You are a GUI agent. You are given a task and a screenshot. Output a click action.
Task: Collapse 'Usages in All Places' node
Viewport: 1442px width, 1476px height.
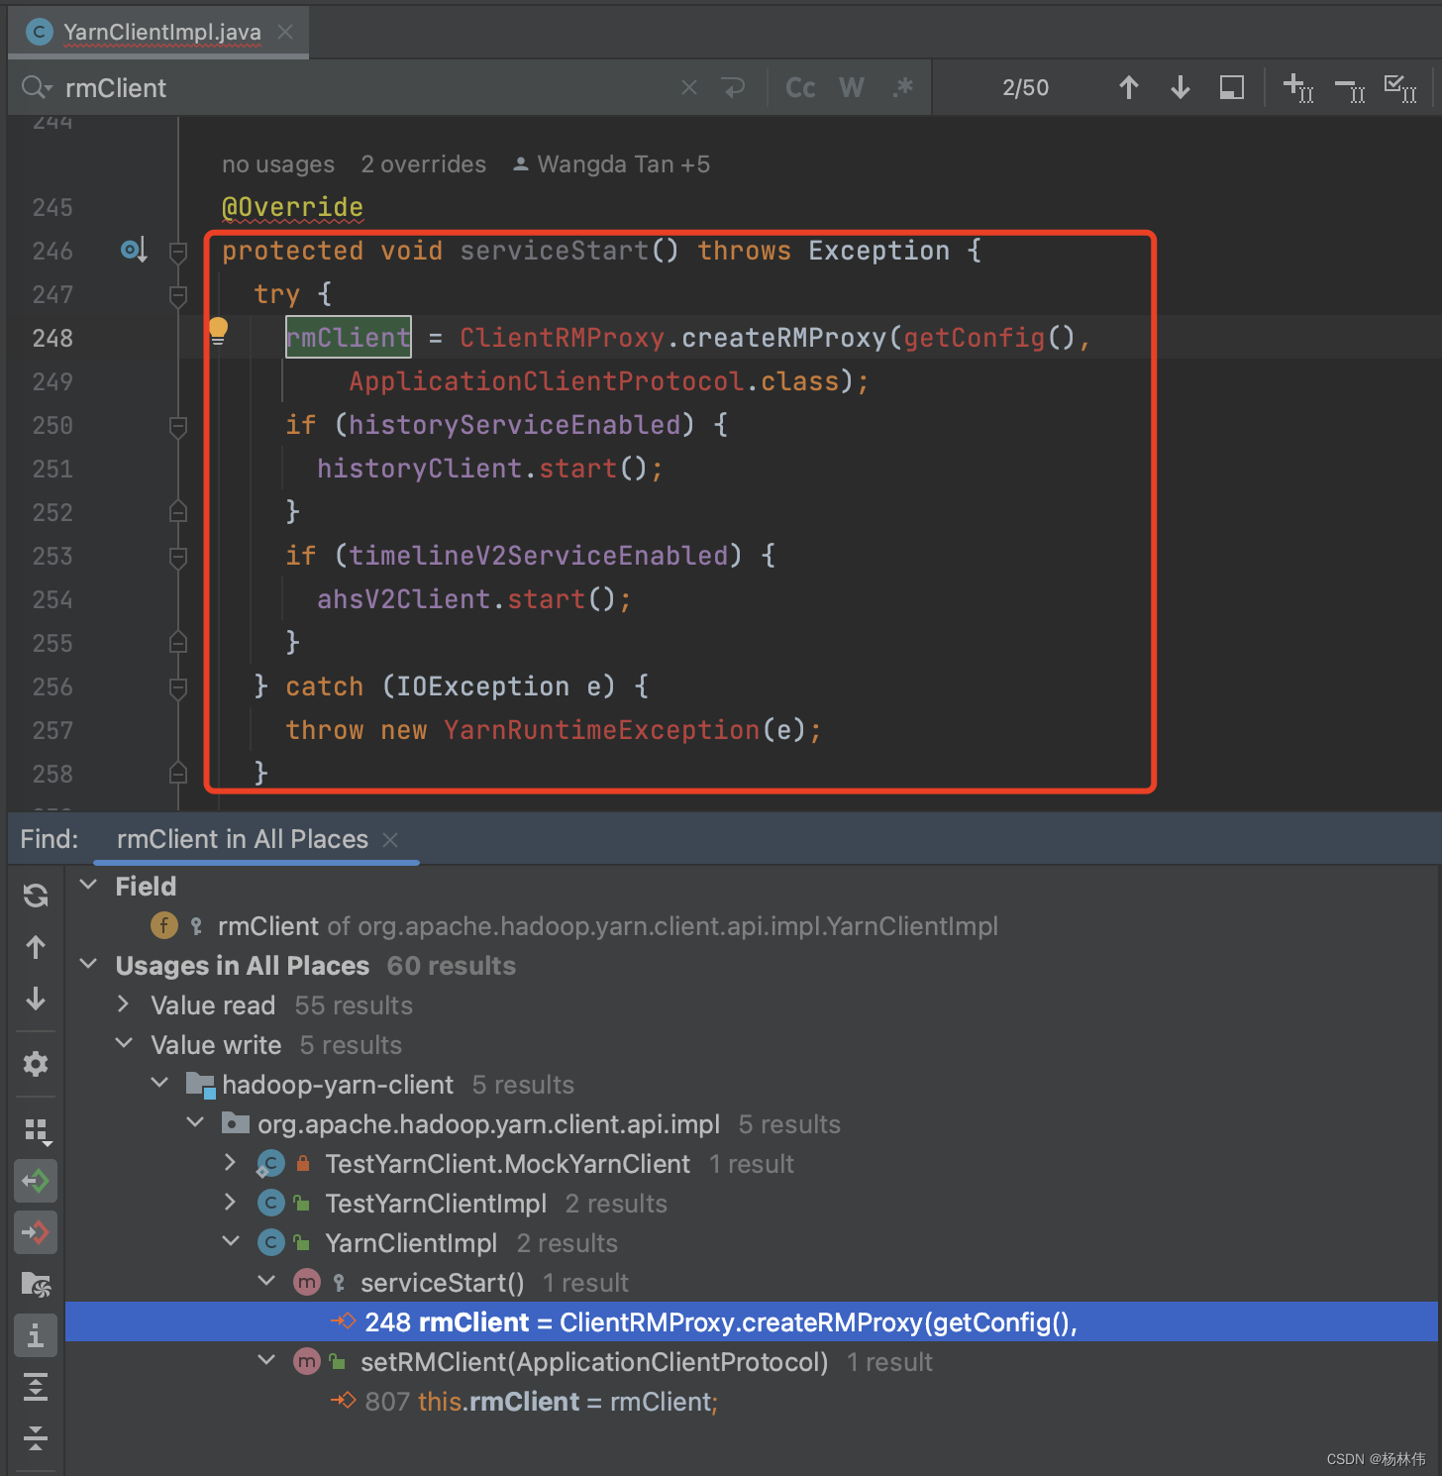[88, 964]
